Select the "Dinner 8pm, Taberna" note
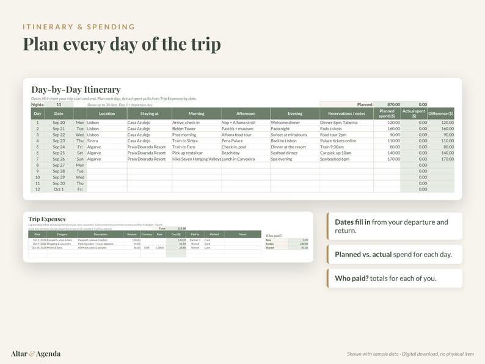 coord(346,123)
